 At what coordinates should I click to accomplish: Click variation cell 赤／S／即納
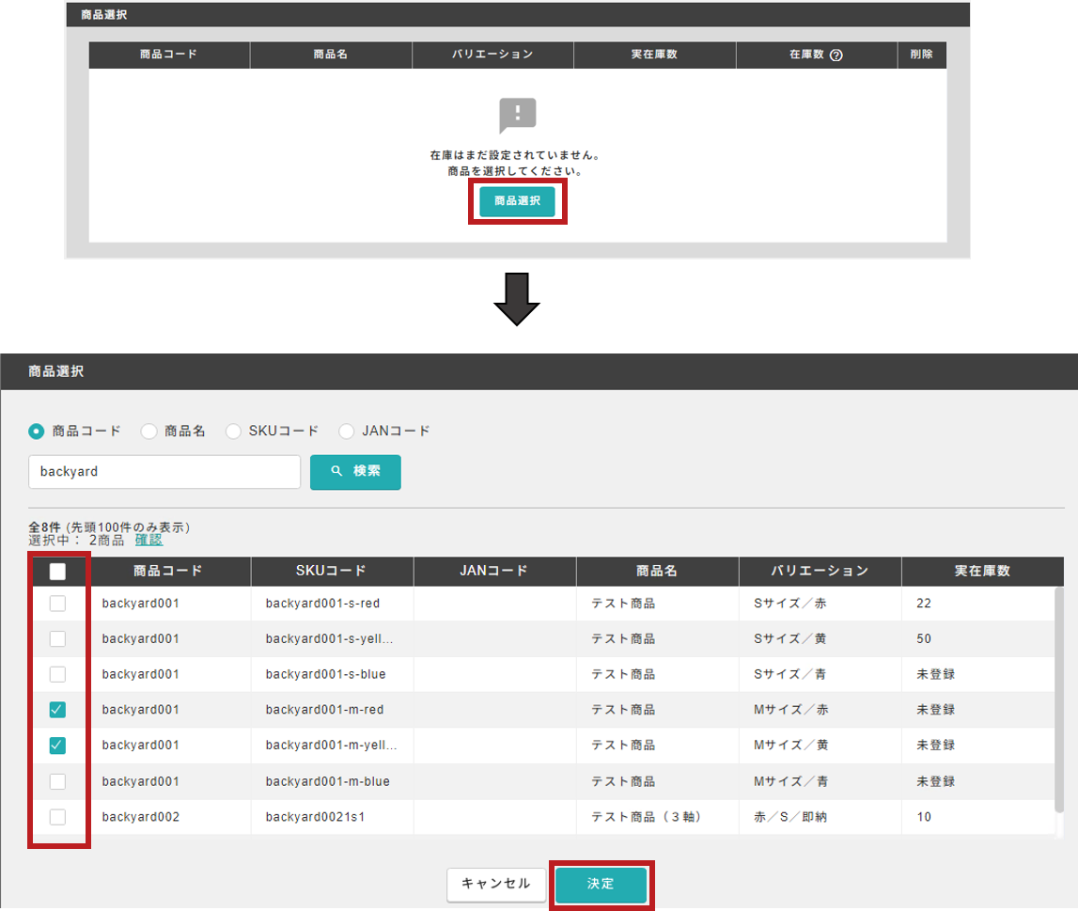pyautogui.click(x=789, y=817)
